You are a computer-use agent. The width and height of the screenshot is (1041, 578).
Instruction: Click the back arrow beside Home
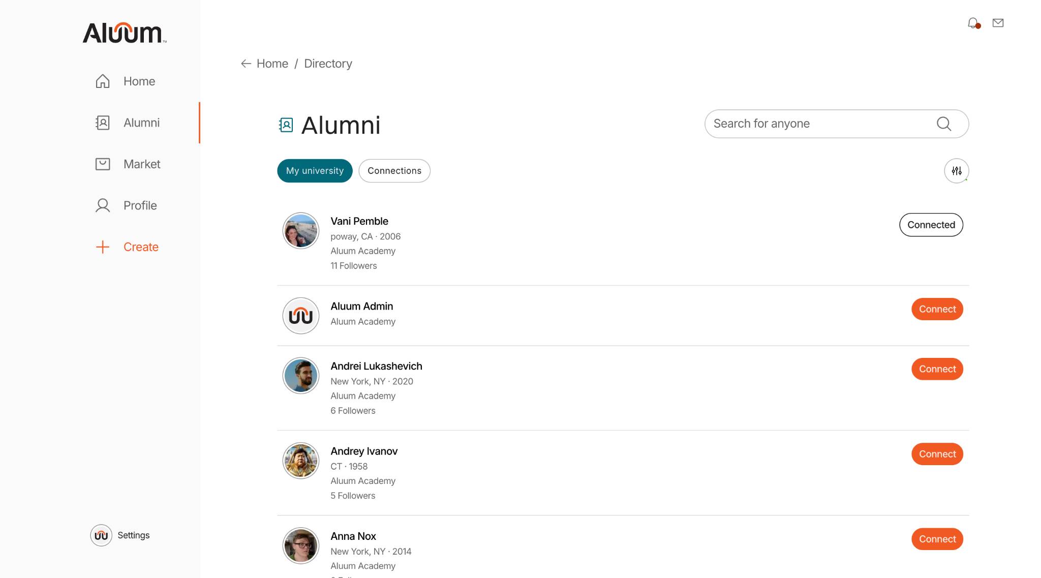click(x=246, y=64)
